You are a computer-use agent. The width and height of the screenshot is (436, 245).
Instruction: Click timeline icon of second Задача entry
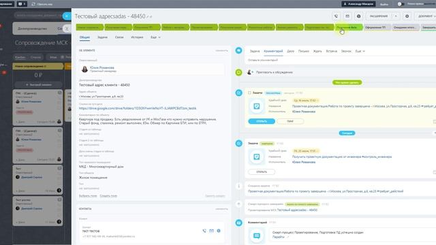(x=238, y=144)
